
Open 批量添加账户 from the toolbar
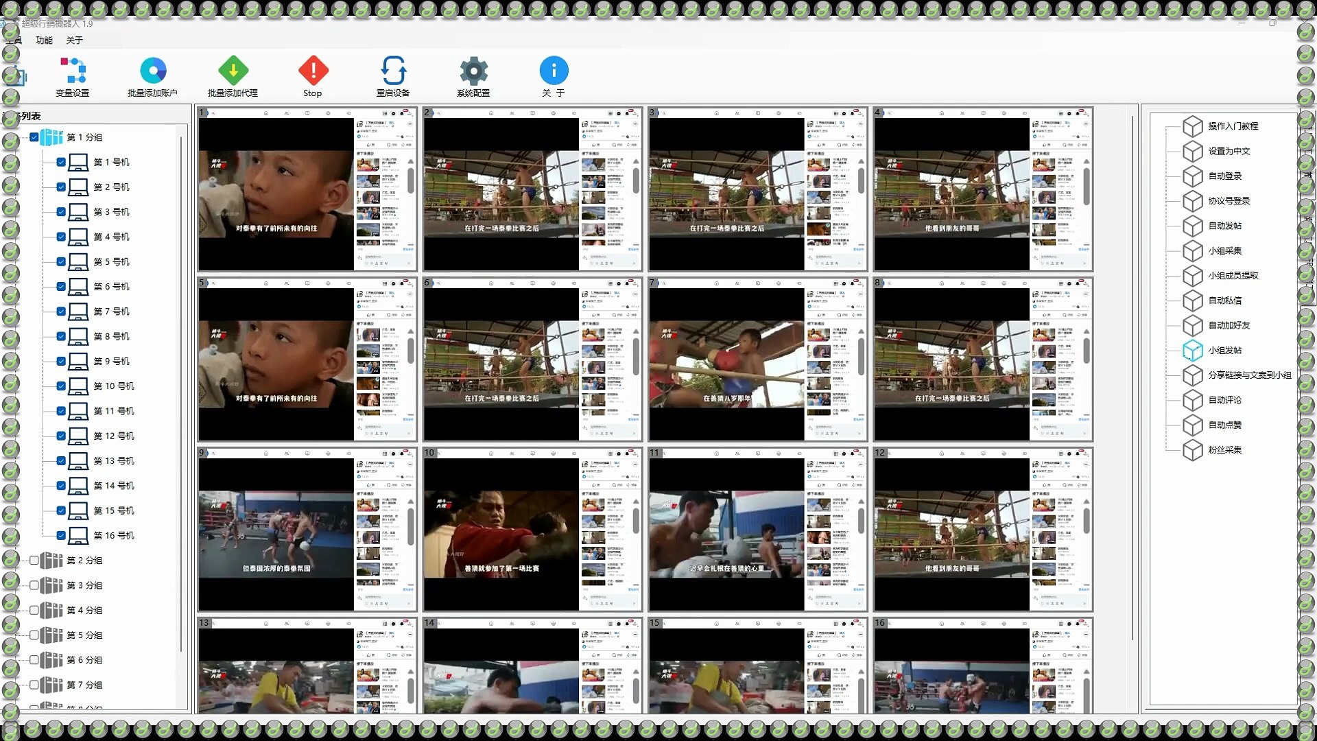pyautogui.click(x=153, y=71)
